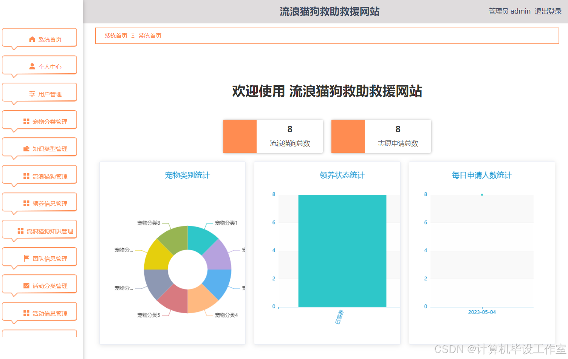
Task: Click the orange block on 志愿申请总数 card
Action: [348, 136]
